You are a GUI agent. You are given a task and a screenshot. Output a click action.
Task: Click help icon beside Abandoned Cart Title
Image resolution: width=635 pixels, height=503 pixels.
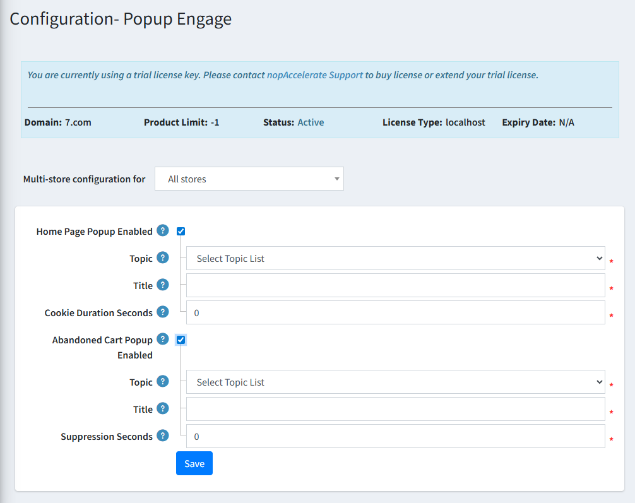point(163,408)
